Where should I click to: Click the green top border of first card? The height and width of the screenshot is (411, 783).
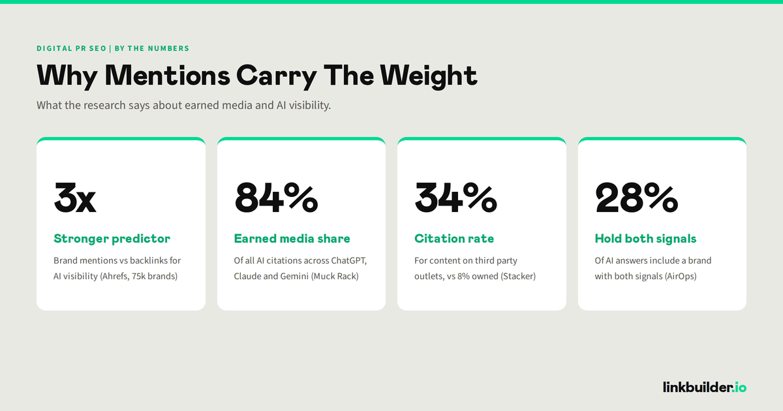tap(121, 139)
